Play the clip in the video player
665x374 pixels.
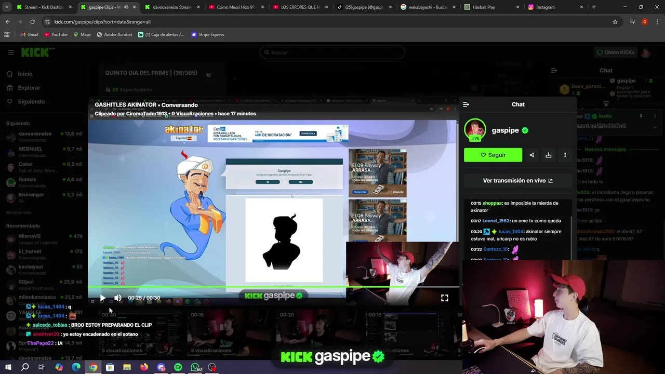[102, 298]
